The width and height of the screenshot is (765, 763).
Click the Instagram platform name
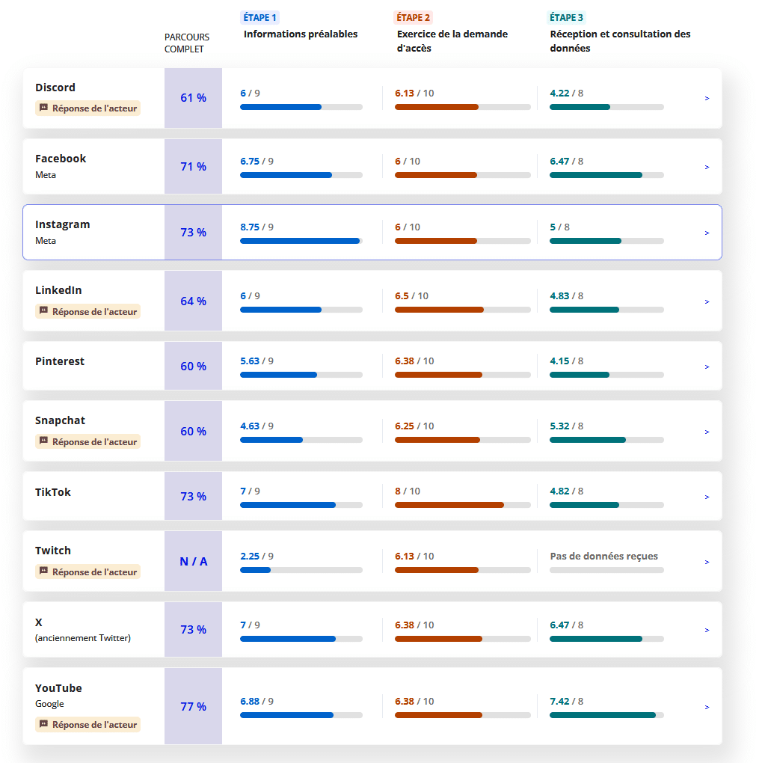(x=63, y=224)
